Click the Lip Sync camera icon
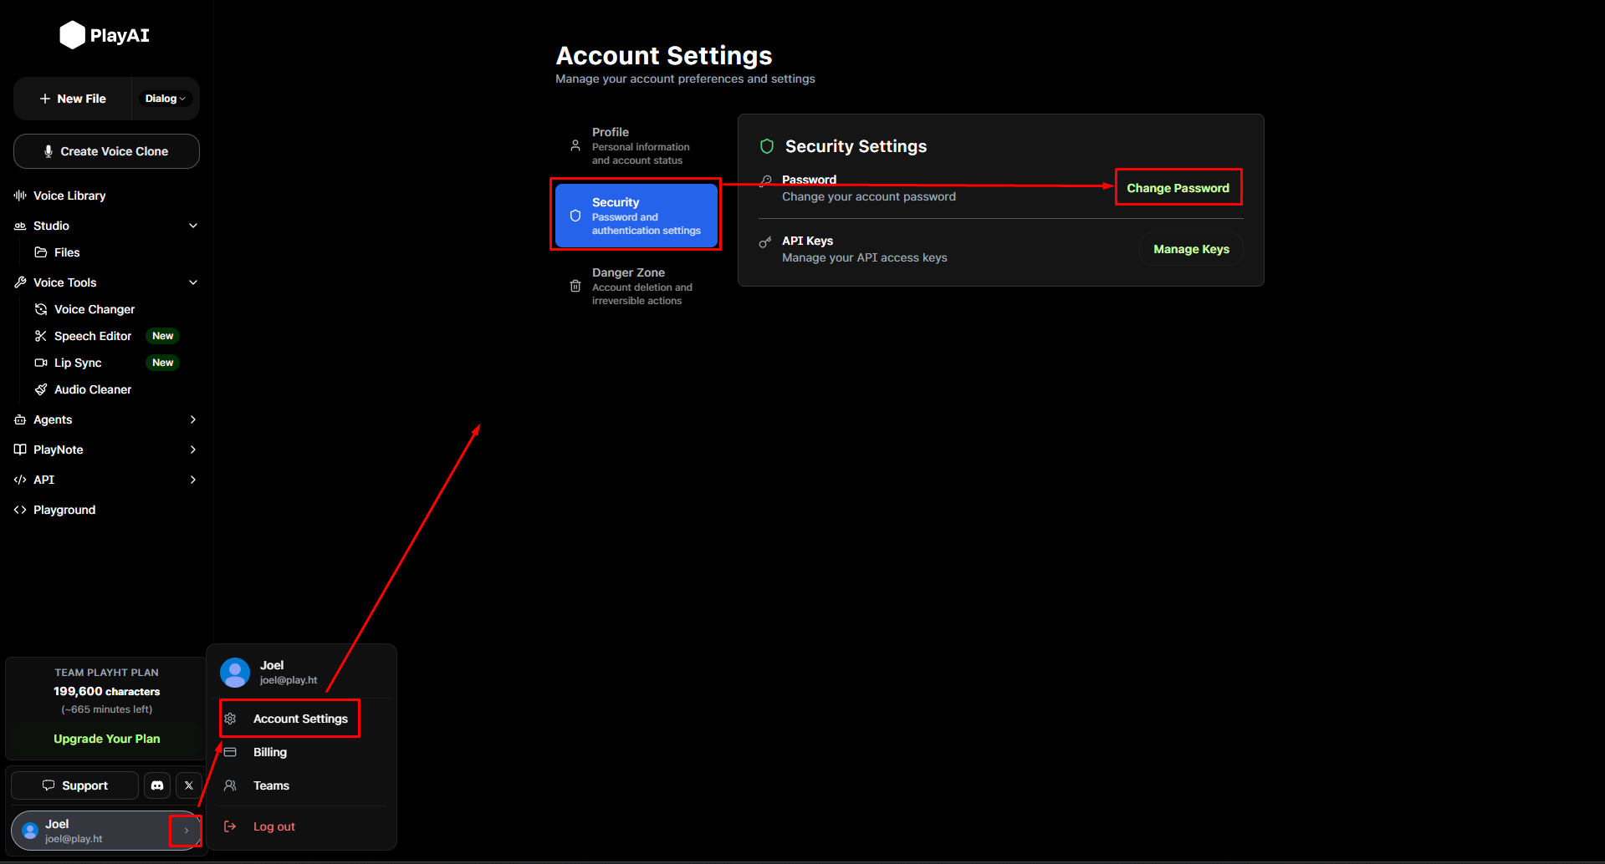Screen dimensions: 1605x864 coord(40,363)
